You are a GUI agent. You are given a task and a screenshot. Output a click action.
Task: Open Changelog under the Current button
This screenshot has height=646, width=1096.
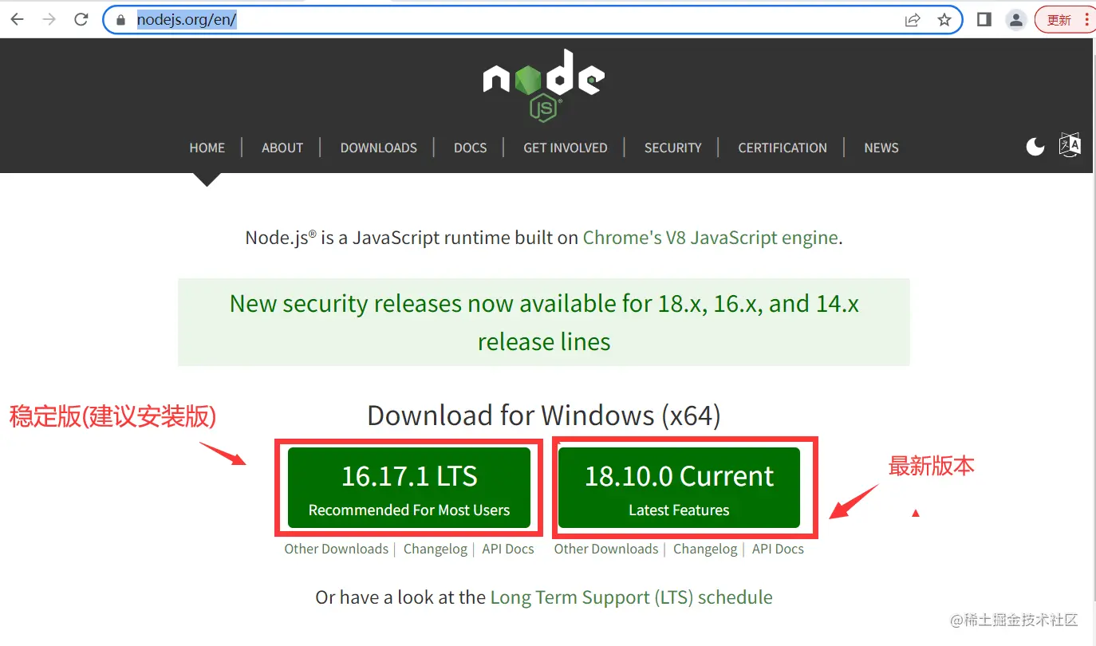(x=705, y=549)
